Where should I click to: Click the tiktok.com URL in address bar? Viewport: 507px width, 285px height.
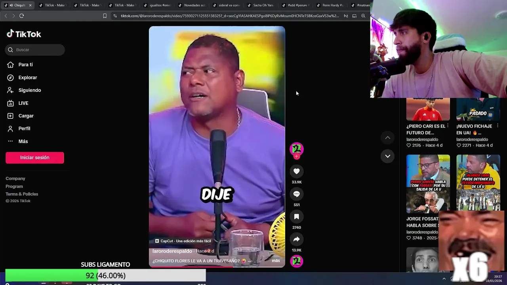point(230,16)
